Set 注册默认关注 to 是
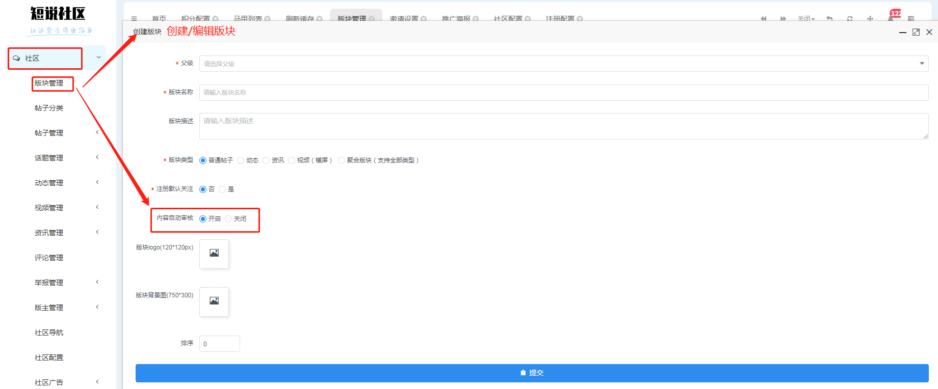 click(222, 189)
